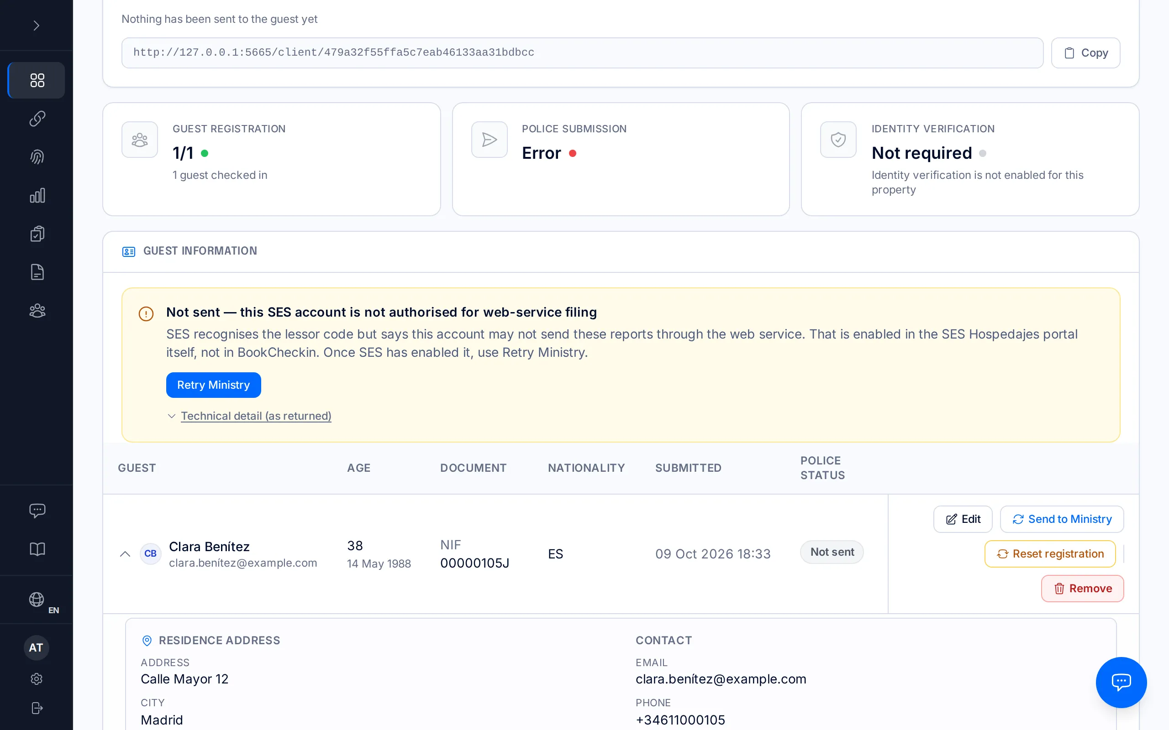Click document number 00000105J
The width and height of the screenshot is (1169, 730).
click(x=474, y=563)
